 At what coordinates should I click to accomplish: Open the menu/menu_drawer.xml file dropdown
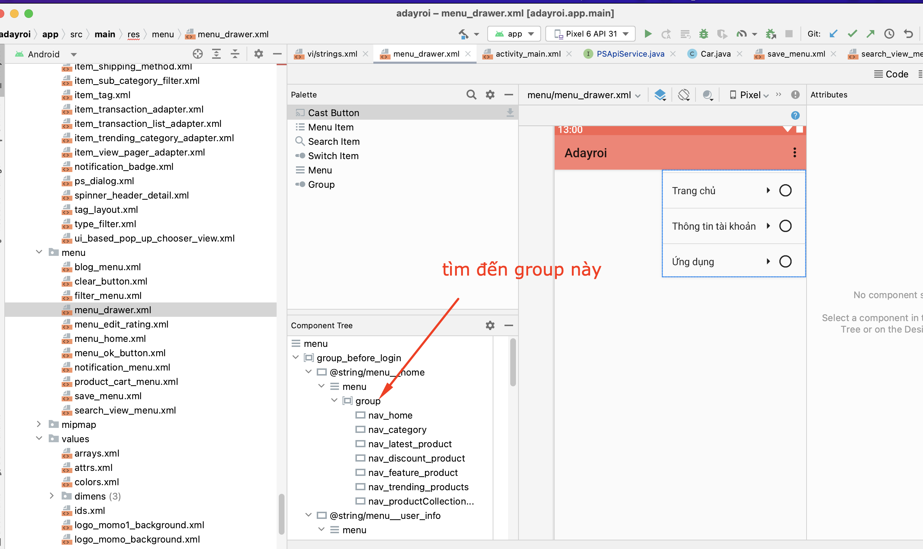coord(584,95)
